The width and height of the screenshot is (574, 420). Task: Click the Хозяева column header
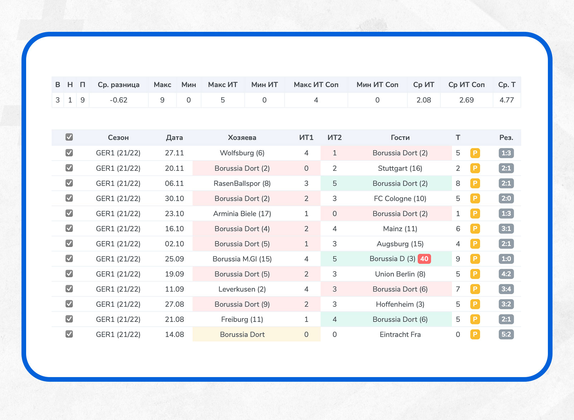(242, 138)
